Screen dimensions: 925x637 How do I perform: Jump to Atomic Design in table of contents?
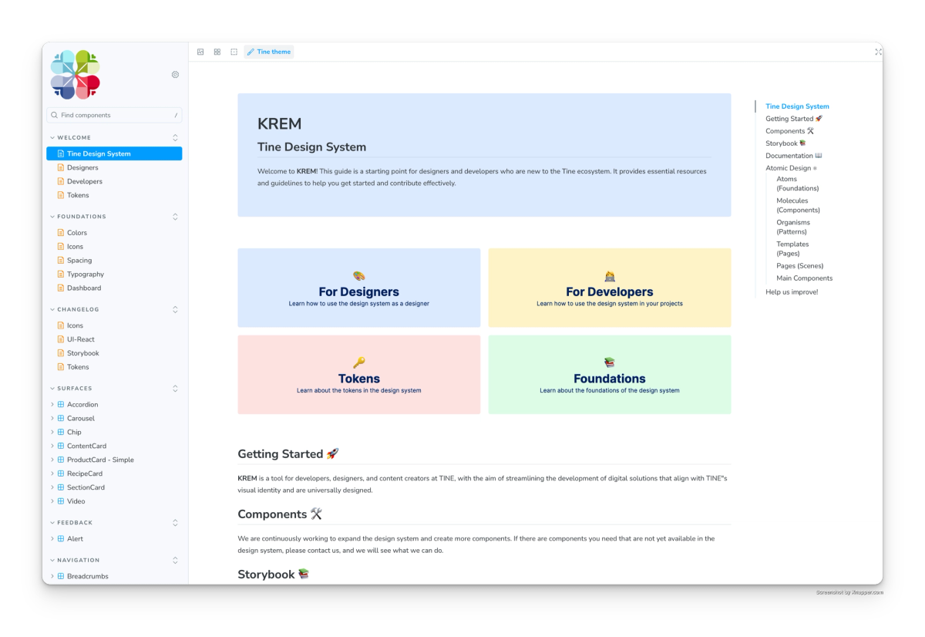[791, 168]
